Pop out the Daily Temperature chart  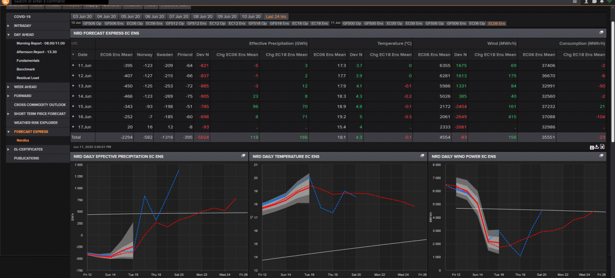click(422, 156)
